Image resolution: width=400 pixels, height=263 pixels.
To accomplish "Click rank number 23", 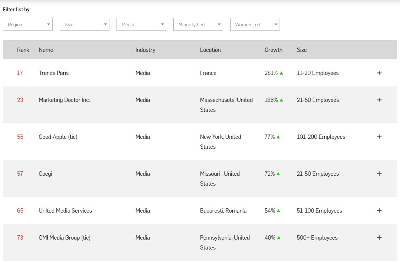I will click(20, 100).
